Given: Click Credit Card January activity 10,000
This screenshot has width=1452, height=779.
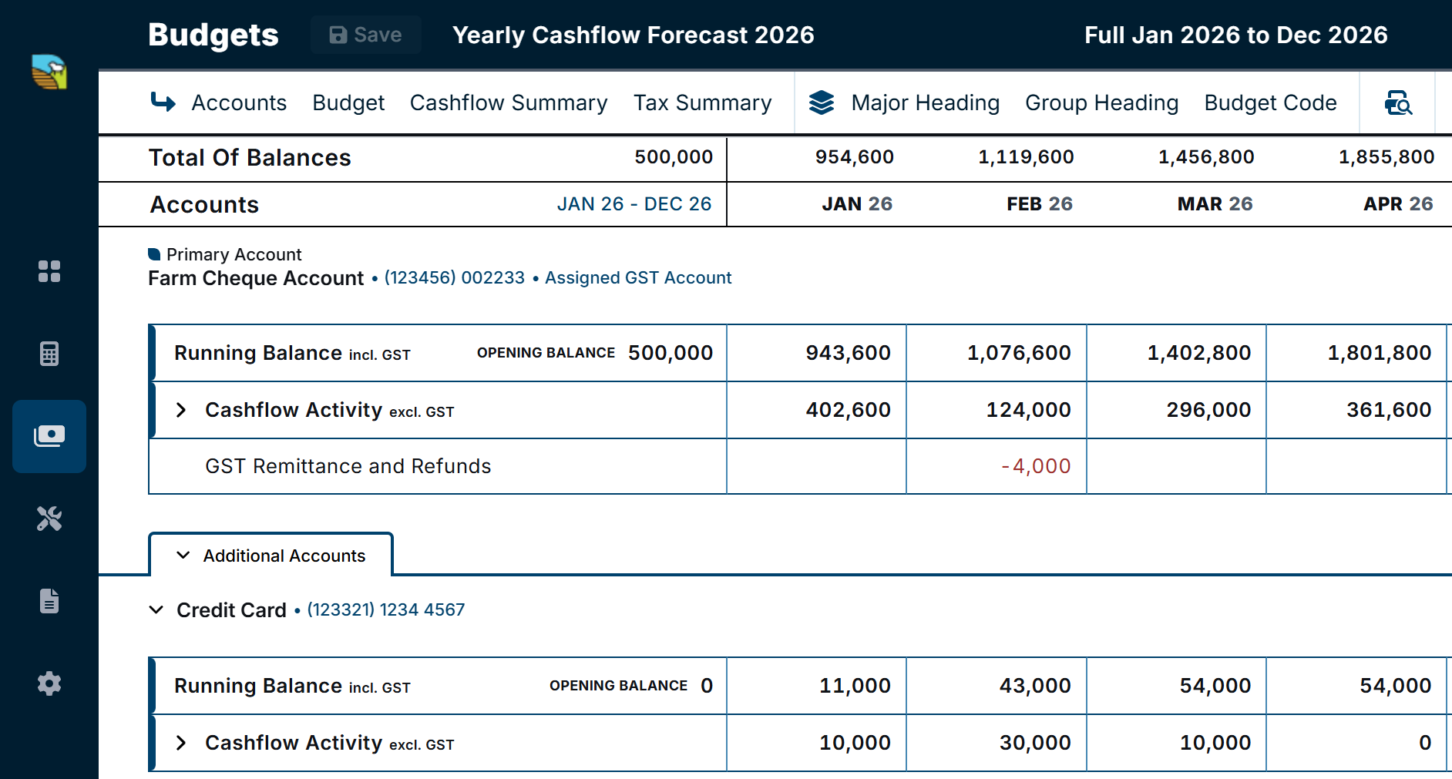Looking at the screenshot, I should point(816,743).
